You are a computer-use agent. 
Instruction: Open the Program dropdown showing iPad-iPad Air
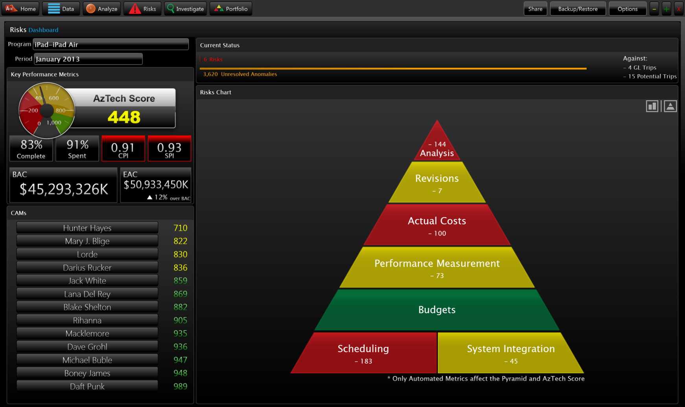pyautogui.click(x=110, y=44)
